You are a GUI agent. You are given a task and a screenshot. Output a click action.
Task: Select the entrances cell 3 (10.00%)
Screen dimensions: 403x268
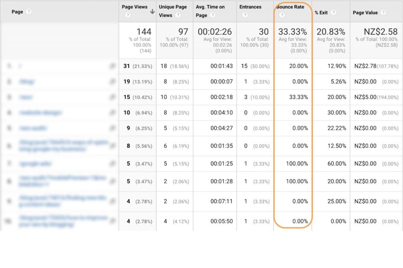(x=257, y=97)
